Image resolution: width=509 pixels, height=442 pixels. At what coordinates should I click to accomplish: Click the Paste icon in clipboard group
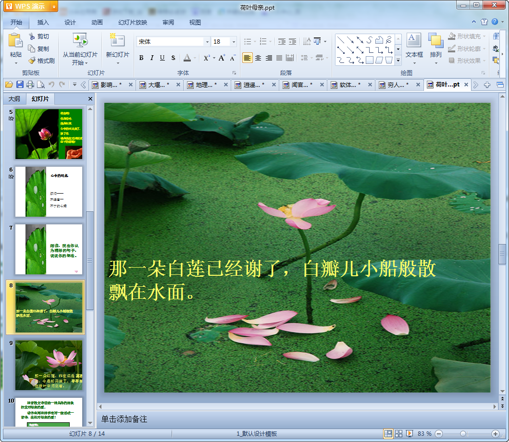point(15,40)
